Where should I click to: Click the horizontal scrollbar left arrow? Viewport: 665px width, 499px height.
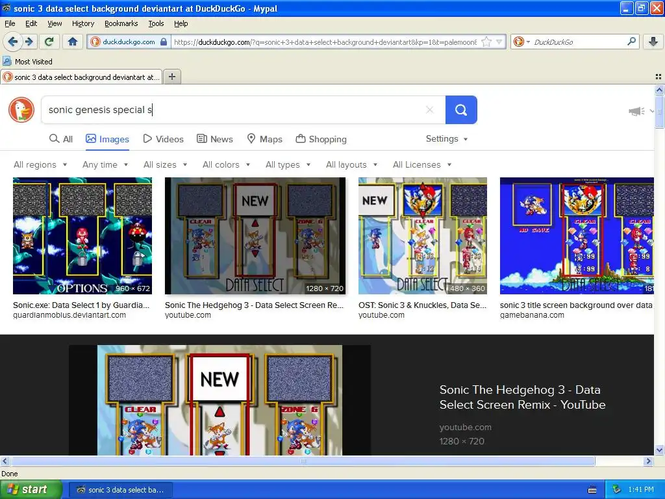pos(5,461)
